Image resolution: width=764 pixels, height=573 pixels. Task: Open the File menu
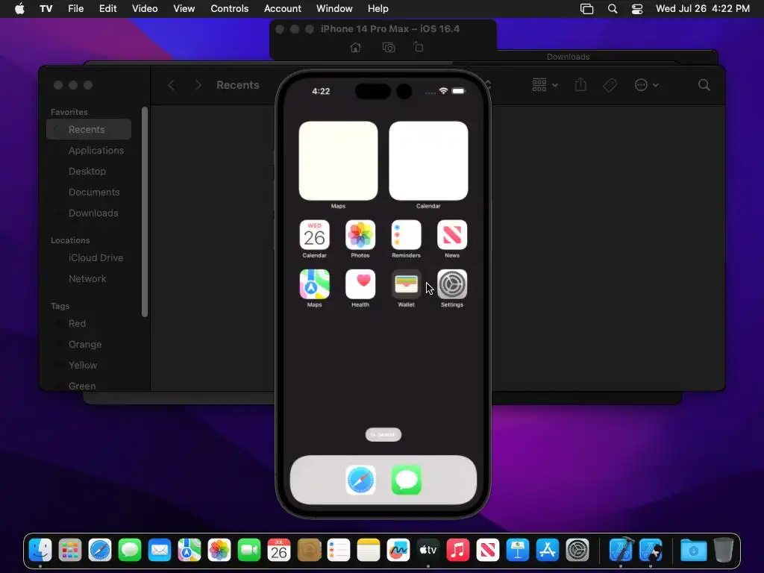coord(75,9)
